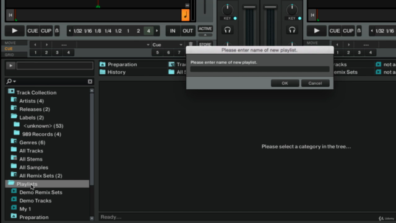This screenshot has height=223, width=396.
Task: Click the orange note icon on left waveform
Action: [186, 15]
